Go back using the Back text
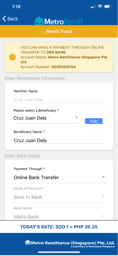118x256 pixels. click(13, 19)
